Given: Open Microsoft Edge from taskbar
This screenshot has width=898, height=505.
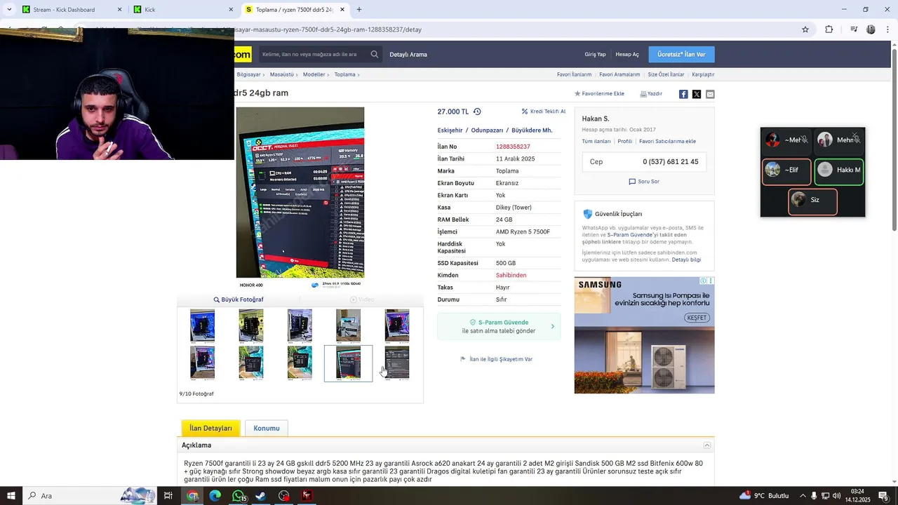Looking at the screenshot, I should point(215,496).
